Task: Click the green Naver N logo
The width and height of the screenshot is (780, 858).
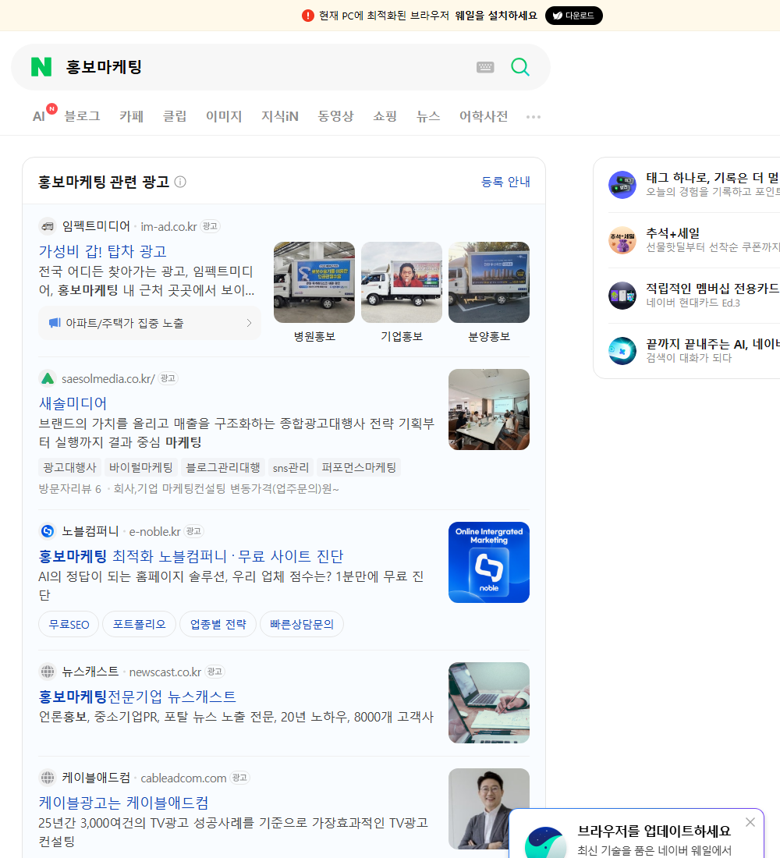Action: coord(41,67)
